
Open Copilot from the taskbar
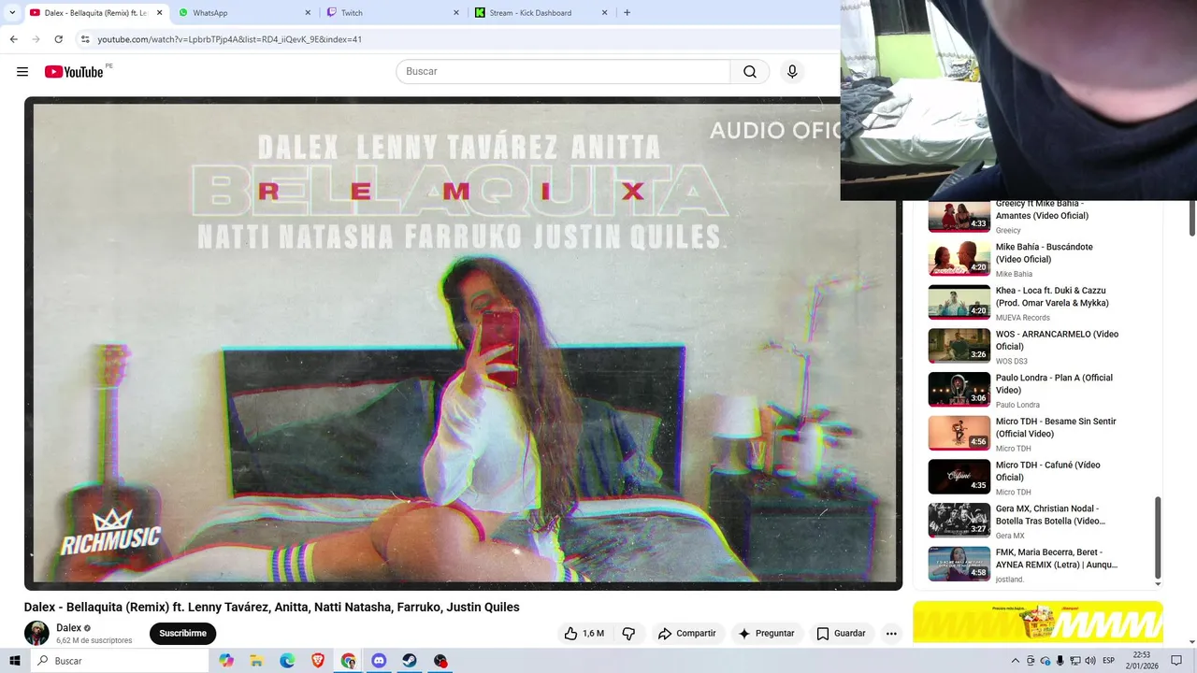click(226, 661)
